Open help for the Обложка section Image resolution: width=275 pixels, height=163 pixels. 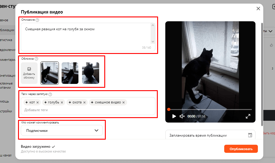coord(36,59)
